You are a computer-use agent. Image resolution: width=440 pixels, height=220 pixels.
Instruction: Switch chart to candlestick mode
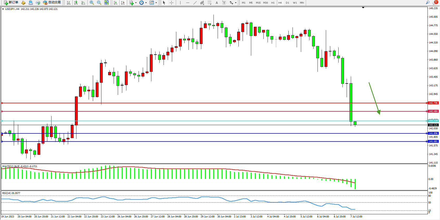click(x=76, y=3)
